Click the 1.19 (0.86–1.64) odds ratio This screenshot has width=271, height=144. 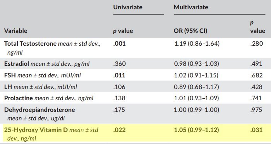pos(197,44)
